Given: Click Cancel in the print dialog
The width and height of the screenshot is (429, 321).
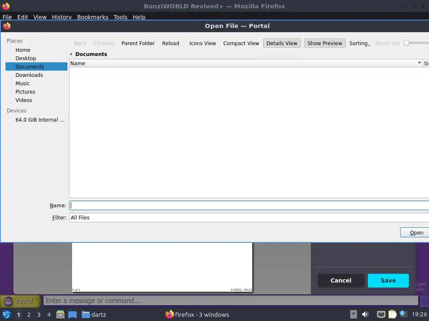Looking at the screenshot, I should pyautogui.click(x=341, y=280).
